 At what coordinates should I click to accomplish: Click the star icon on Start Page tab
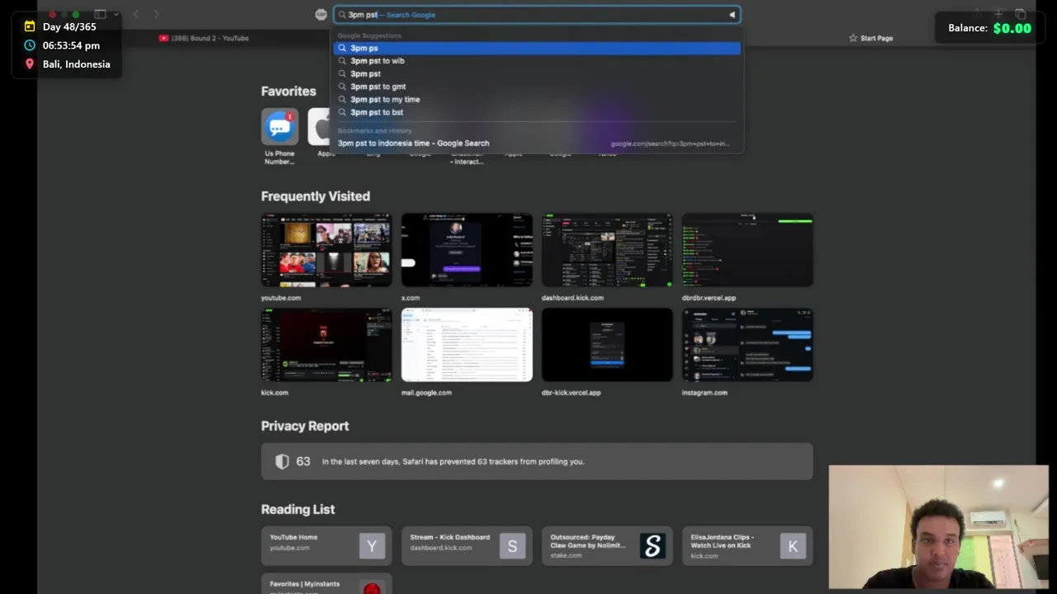(x=853, y=38)
